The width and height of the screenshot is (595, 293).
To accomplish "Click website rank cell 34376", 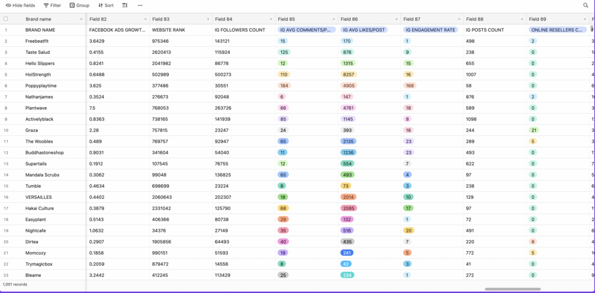I will coord(181,231).
